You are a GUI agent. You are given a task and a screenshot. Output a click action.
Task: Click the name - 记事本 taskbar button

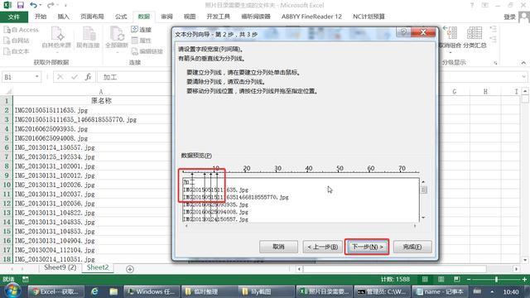click(x=441, y=291)
